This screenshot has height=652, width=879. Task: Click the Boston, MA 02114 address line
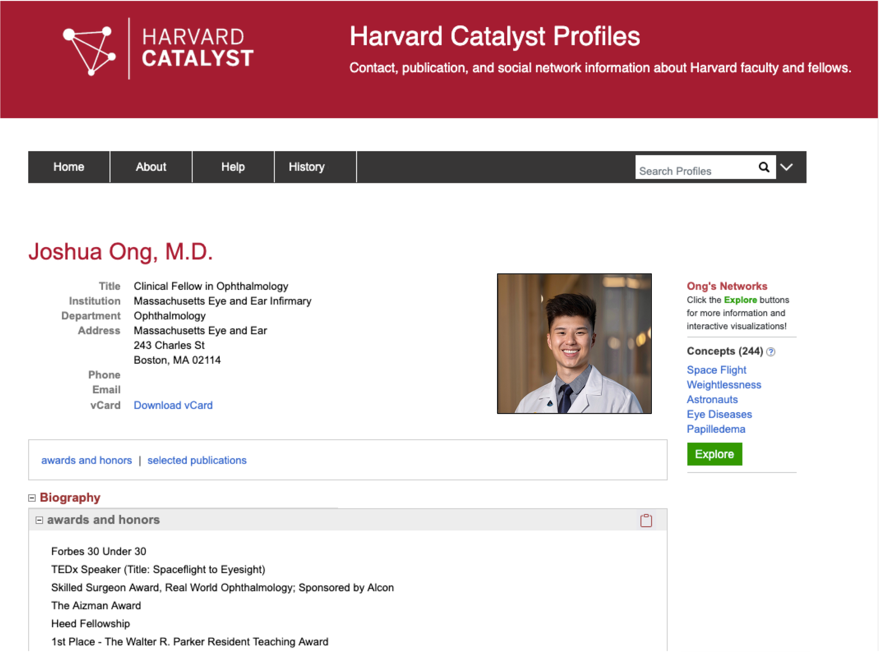point(177,360)
